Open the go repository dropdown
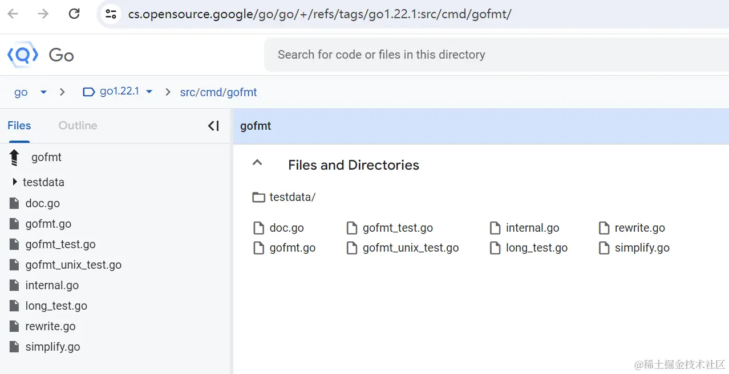 (x=43, y=92)
